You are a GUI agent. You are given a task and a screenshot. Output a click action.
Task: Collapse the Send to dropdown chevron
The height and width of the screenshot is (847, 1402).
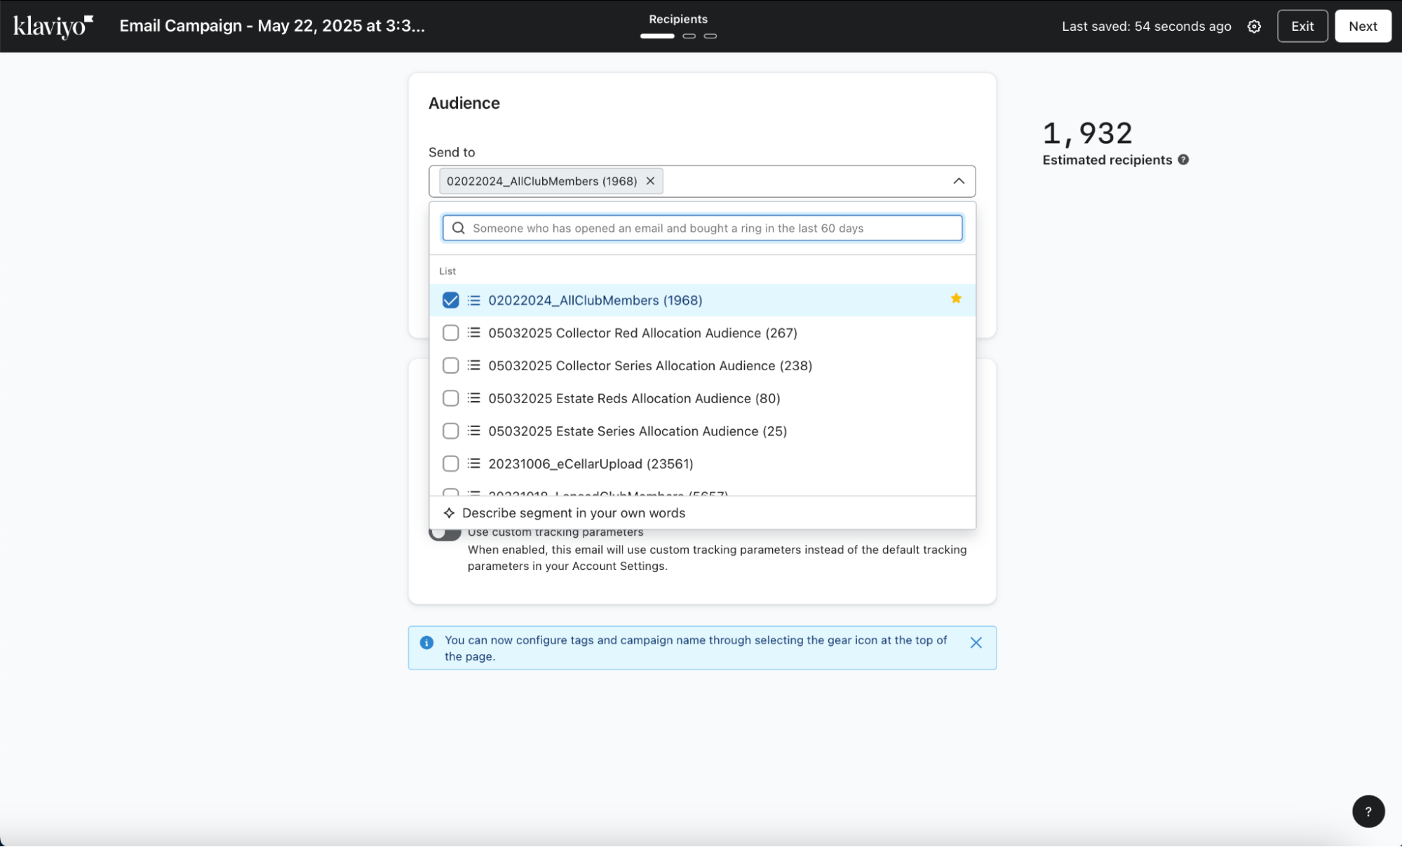958,181
